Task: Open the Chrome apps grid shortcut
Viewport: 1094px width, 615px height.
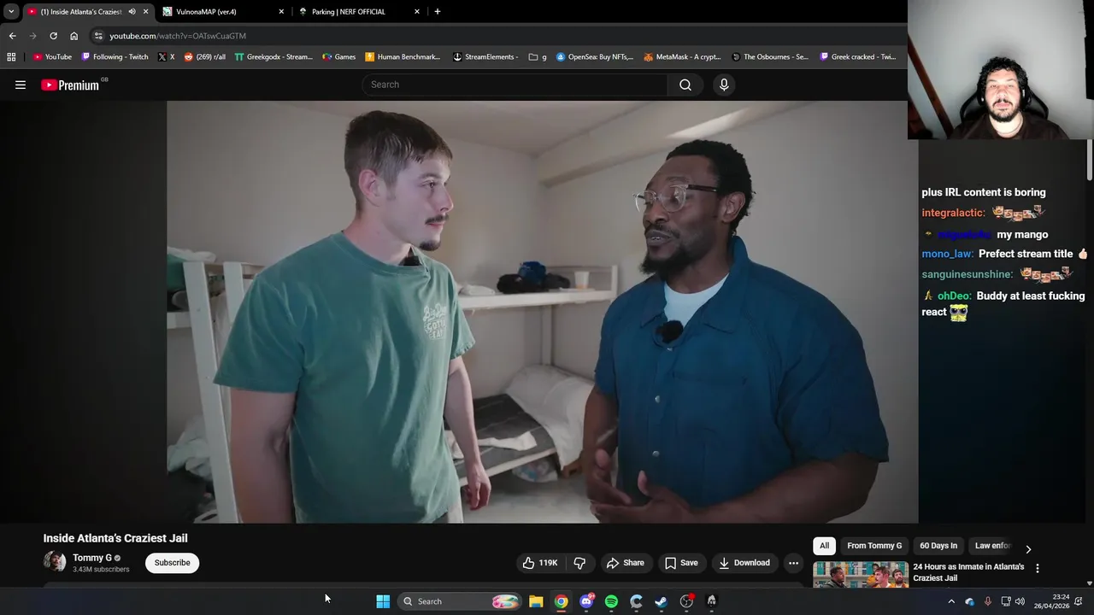Action: click(11, 57)
